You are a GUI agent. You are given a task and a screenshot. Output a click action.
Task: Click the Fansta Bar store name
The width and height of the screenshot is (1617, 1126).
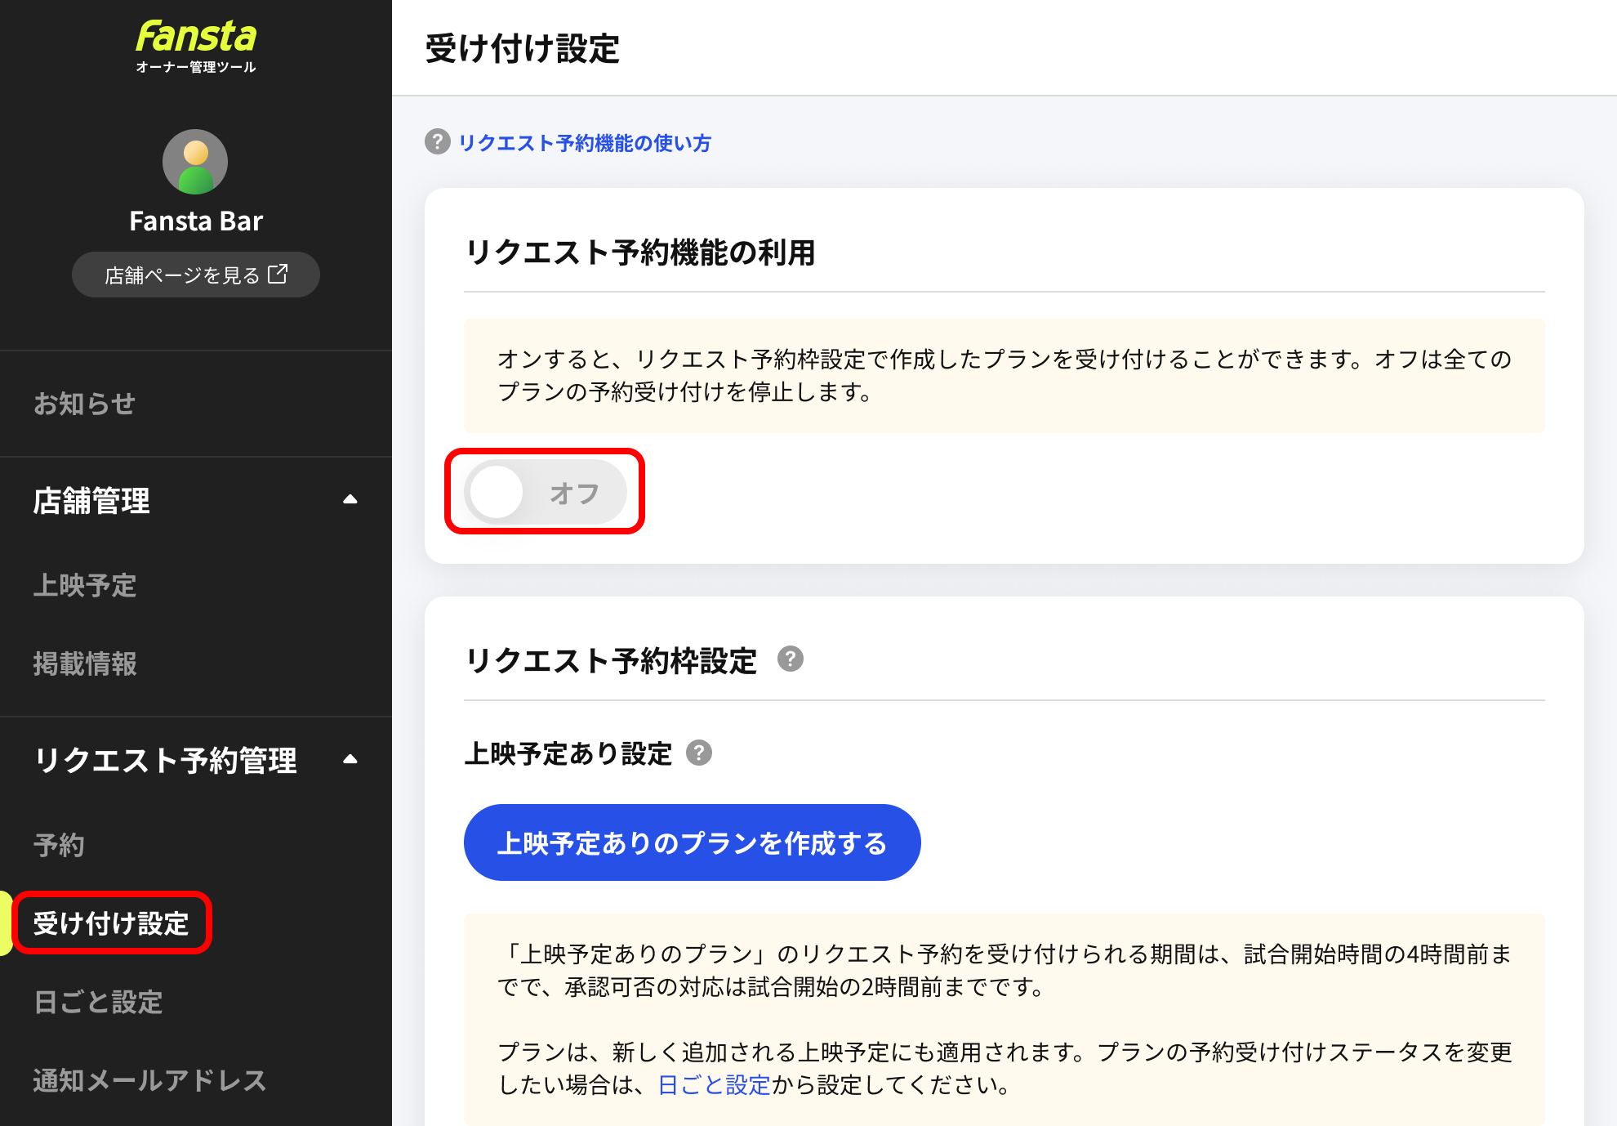click(x=196, y=221)
